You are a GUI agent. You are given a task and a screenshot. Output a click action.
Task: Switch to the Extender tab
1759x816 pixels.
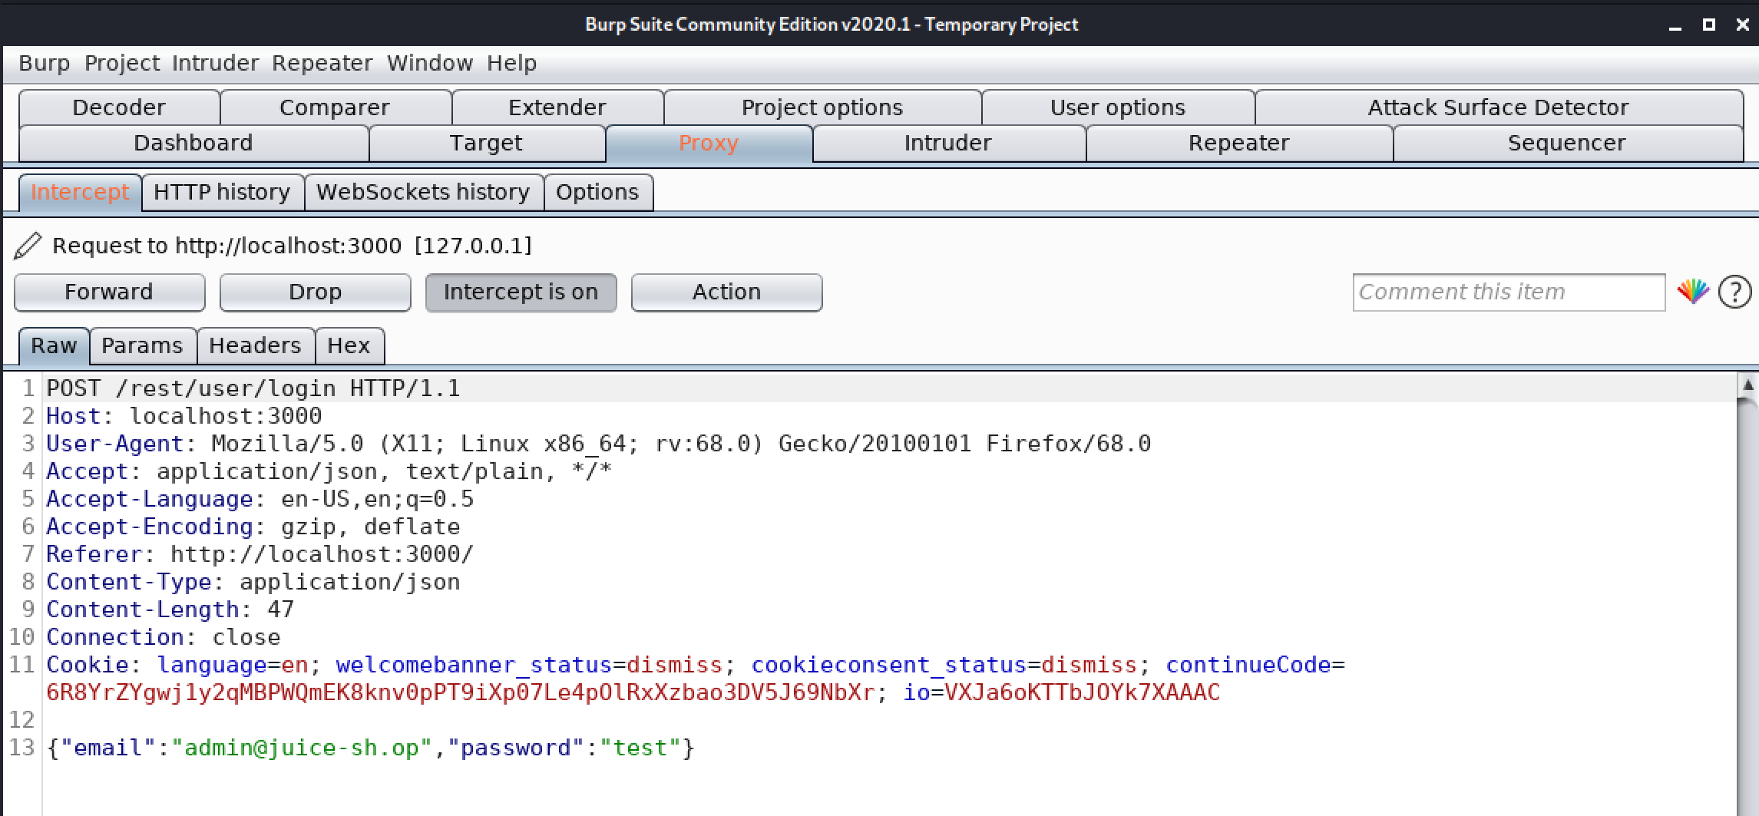click(557, 107)
